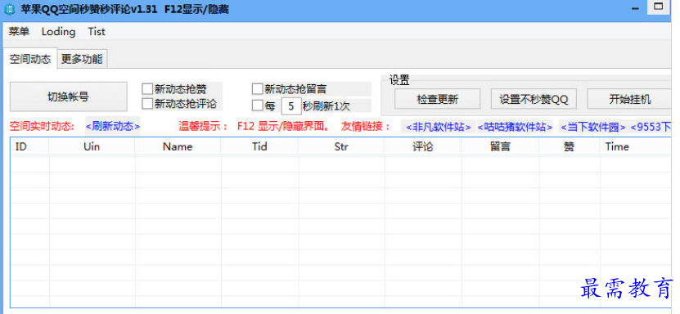Click the 设置不秒赞QQ button
The image size is (680, 314).
point(534,99)
